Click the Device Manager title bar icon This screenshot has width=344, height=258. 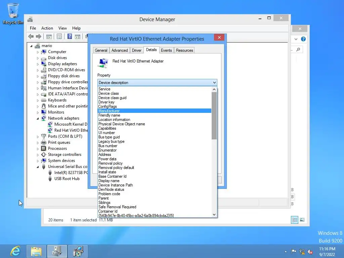click(x=30, y=19)
